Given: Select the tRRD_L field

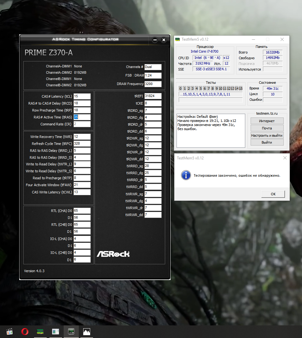Looking at the screenshot, I should [x=82, y=151].
